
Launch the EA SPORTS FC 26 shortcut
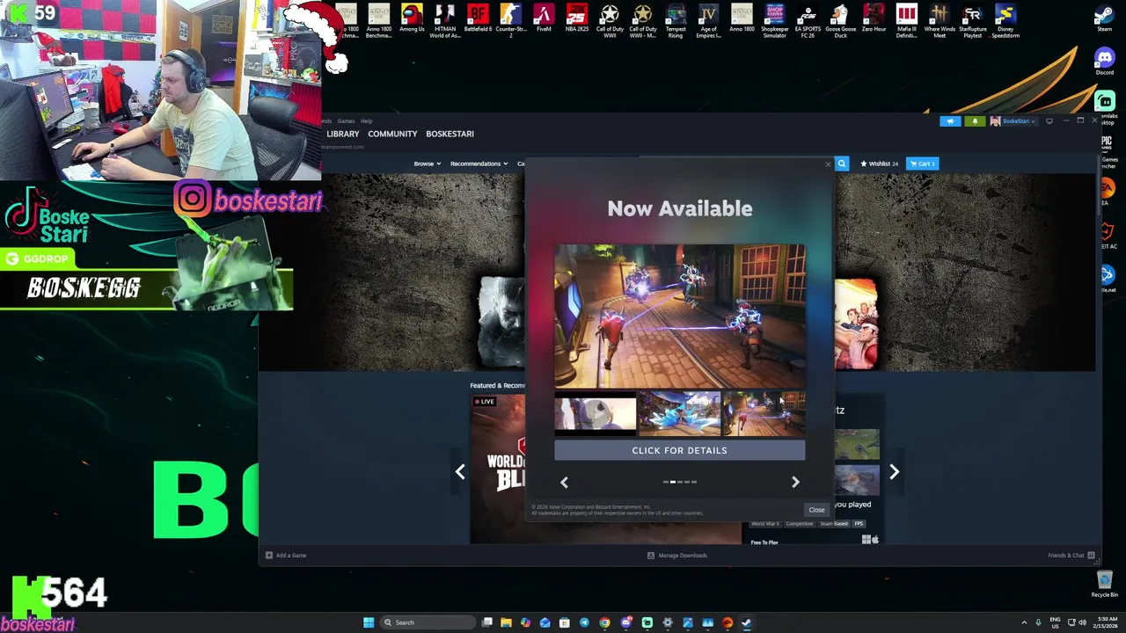pos(808,21)
